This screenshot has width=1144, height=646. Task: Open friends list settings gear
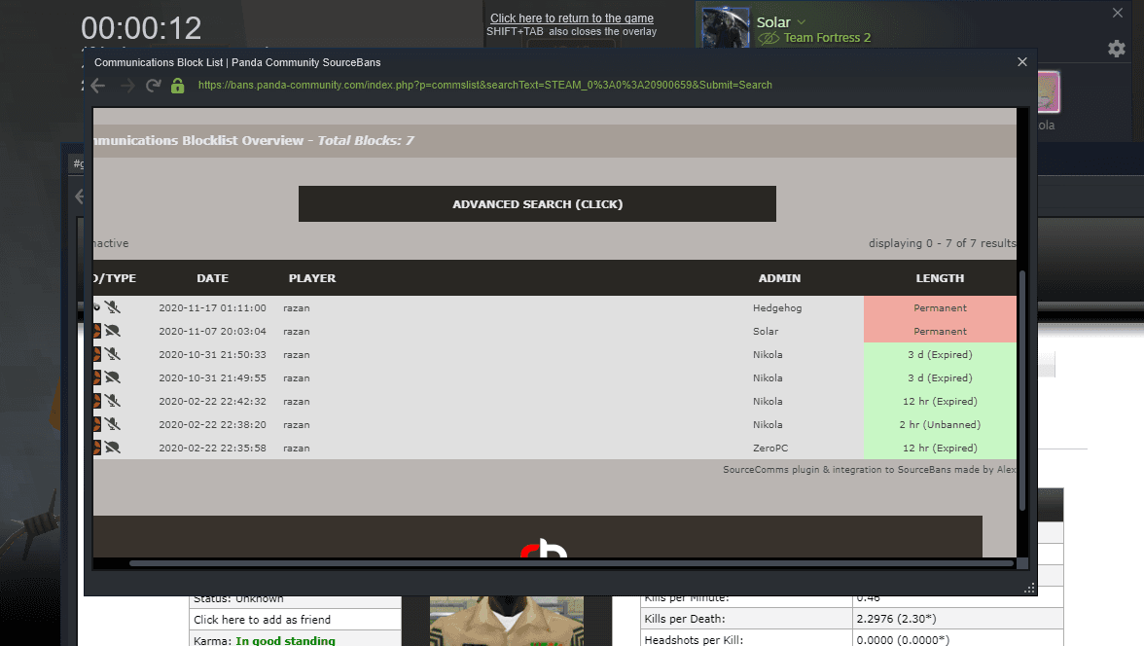1117,49
